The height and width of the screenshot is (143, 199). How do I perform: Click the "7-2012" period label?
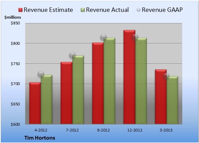point(72,130)
